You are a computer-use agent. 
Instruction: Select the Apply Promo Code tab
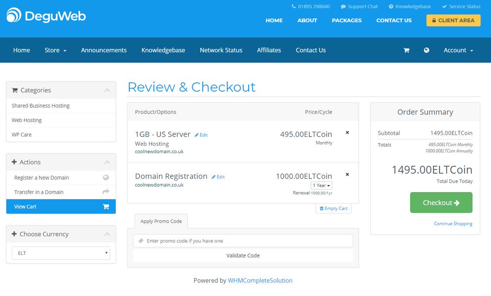tap(161, 221)
